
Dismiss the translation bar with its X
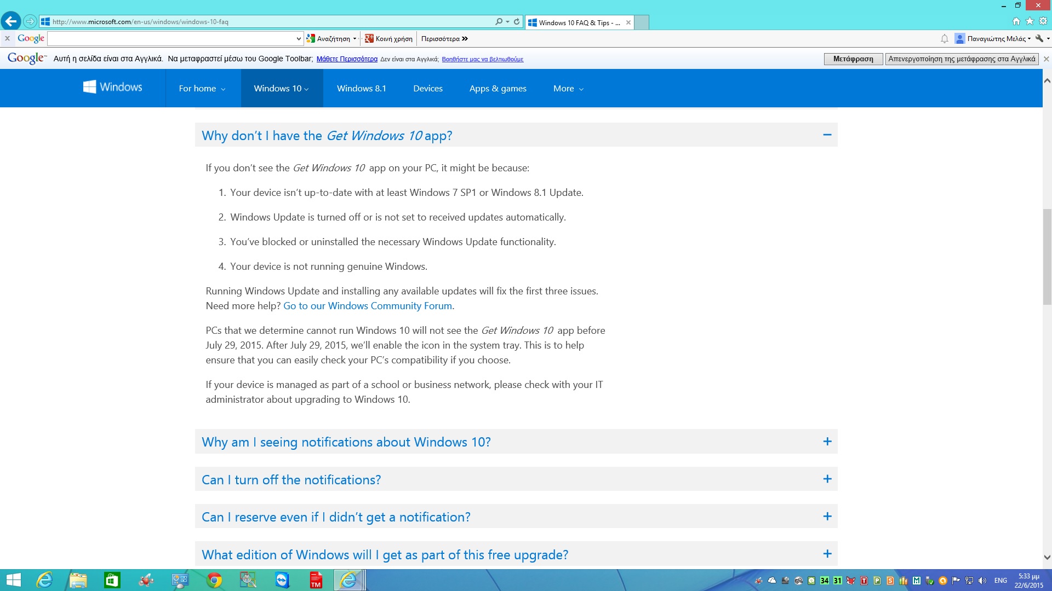point(1046,59)
